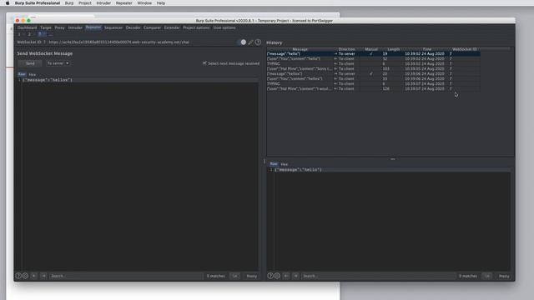Click the message editor text area
This screenshot has width=534, height=300.
(139, 175)
